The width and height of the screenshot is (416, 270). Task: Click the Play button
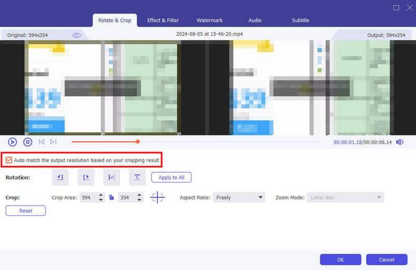pyautogui.click(x=12, y=142)
